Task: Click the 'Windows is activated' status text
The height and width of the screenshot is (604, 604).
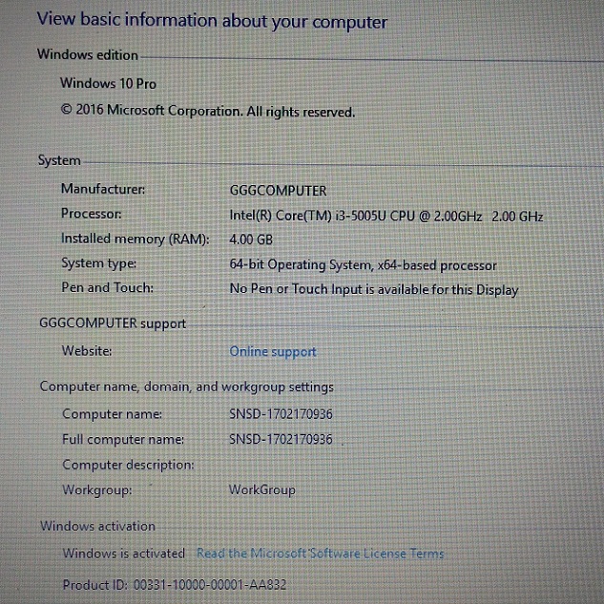Action: tap(124, 553)
